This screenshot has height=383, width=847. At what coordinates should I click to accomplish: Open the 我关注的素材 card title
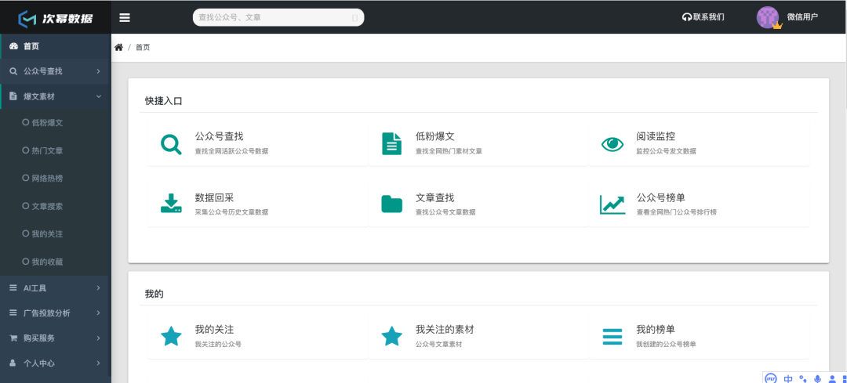click(445, 329)
